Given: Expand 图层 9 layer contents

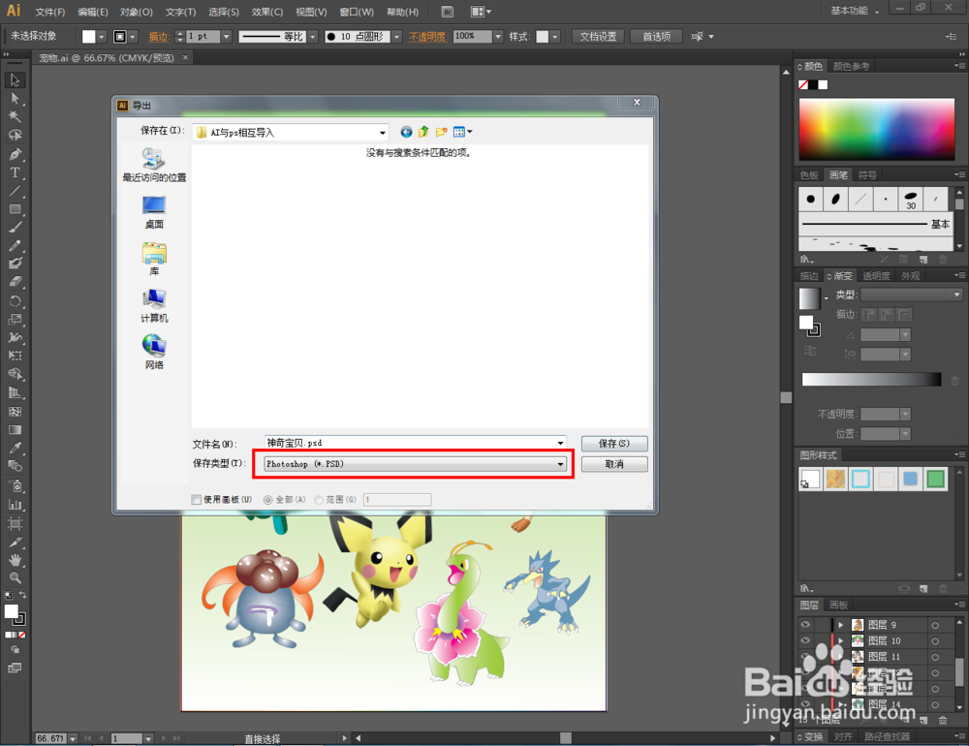Looking at the screenshot, I should (x=840, y=625).
